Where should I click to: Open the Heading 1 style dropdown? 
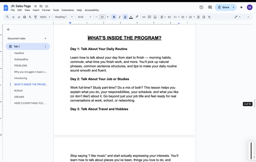pyautogui.click(x=64, y=17)
